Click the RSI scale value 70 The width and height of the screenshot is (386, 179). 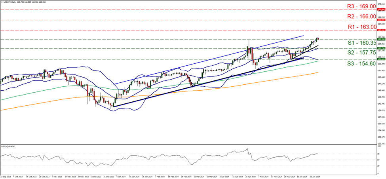coord(378,154)
